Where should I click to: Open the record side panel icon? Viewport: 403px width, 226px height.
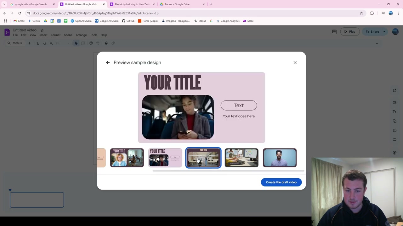(x=394, y=153)
